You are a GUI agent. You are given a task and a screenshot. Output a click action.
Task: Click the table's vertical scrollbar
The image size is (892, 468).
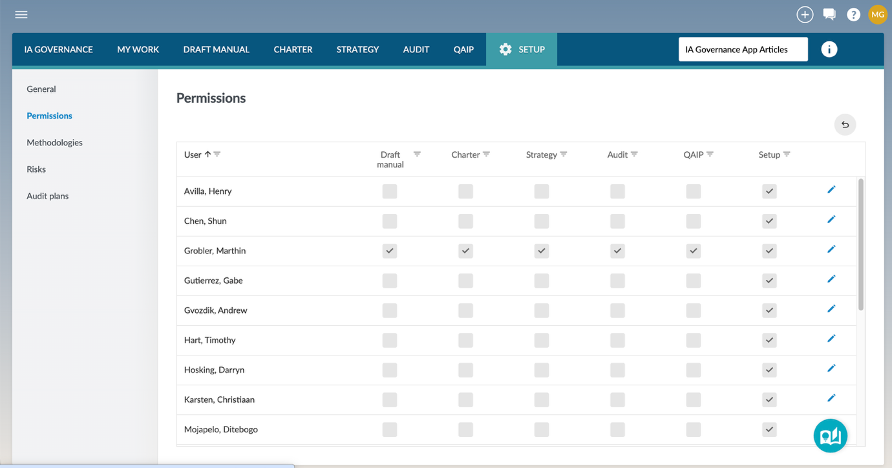[x=860, y=246]
